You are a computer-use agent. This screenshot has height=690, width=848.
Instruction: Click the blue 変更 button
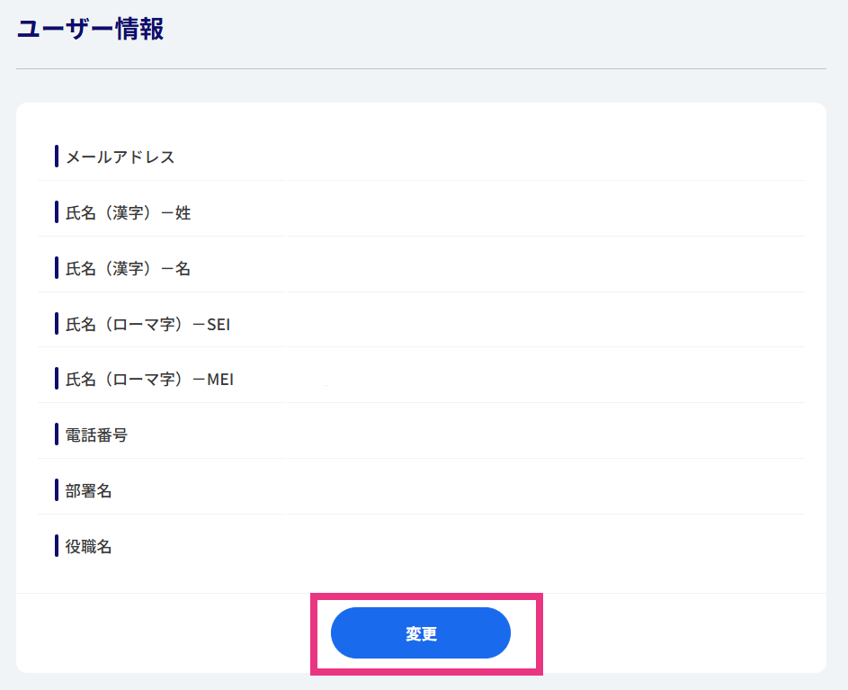point(421,632)
